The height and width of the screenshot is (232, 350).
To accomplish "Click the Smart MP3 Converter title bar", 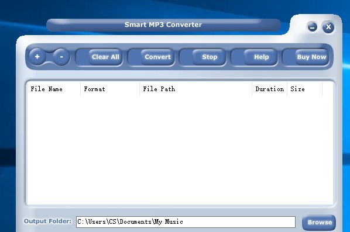I will [x=163, y=25].
